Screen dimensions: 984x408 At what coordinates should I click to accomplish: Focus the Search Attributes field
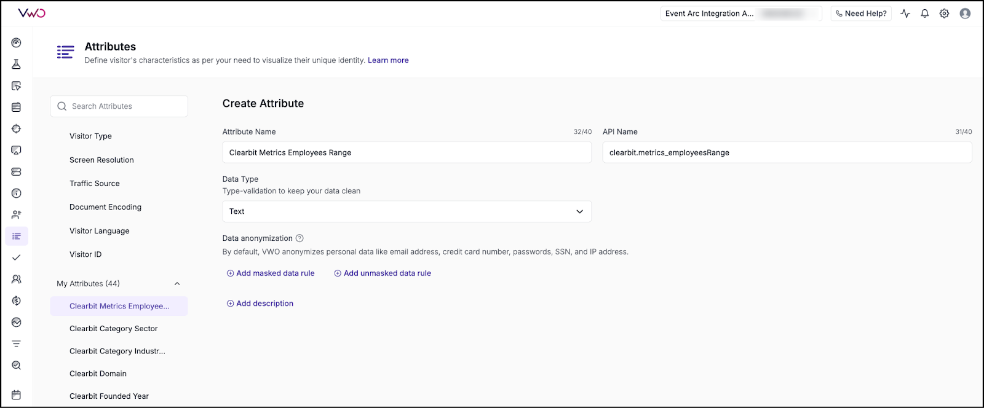coord(119,106)
